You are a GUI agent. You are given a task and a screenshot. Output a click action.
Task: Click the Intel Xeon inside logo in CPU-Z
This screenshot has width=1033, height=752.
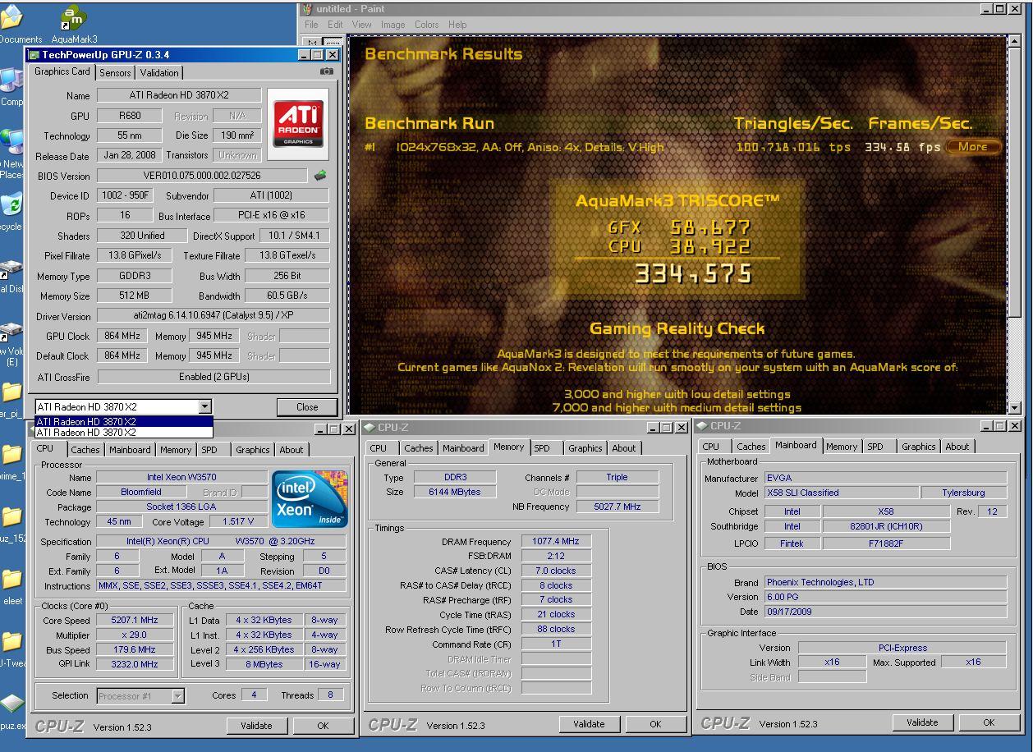(x=309, y=498)
